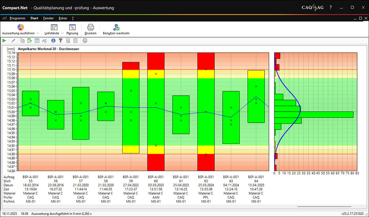The height and width of the screenshot is (217, 369).
Task: Click the blue pencil edit icon
Action: click(13, 41)
